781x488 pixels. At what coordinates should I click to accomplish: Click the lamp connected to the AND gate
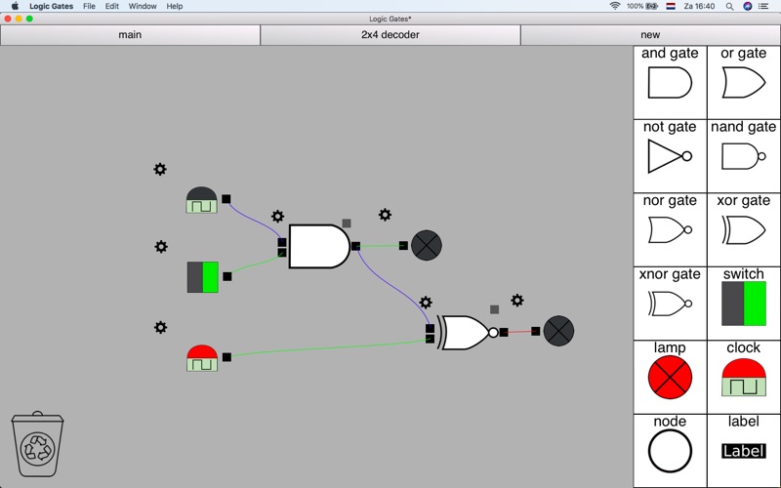[x=427, y=245]
